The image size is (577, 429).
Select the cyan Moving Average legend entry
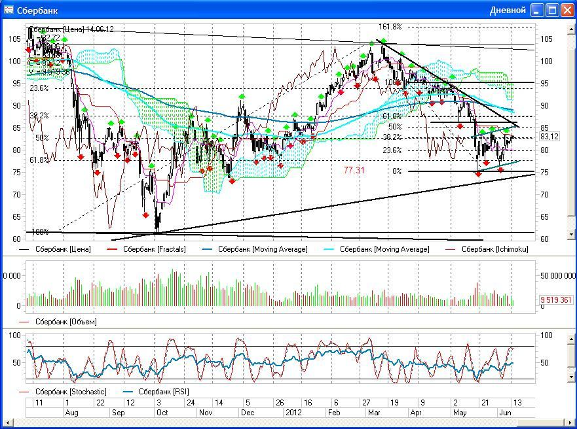377,249
